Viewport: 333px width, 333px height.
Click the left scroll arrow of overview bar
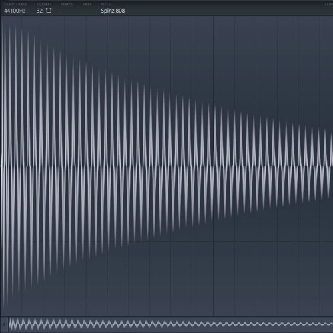click(x=4, y=324)
